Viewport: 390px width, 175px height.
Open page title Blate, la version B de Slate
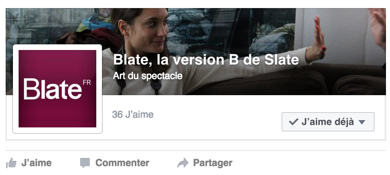(206, 60)
